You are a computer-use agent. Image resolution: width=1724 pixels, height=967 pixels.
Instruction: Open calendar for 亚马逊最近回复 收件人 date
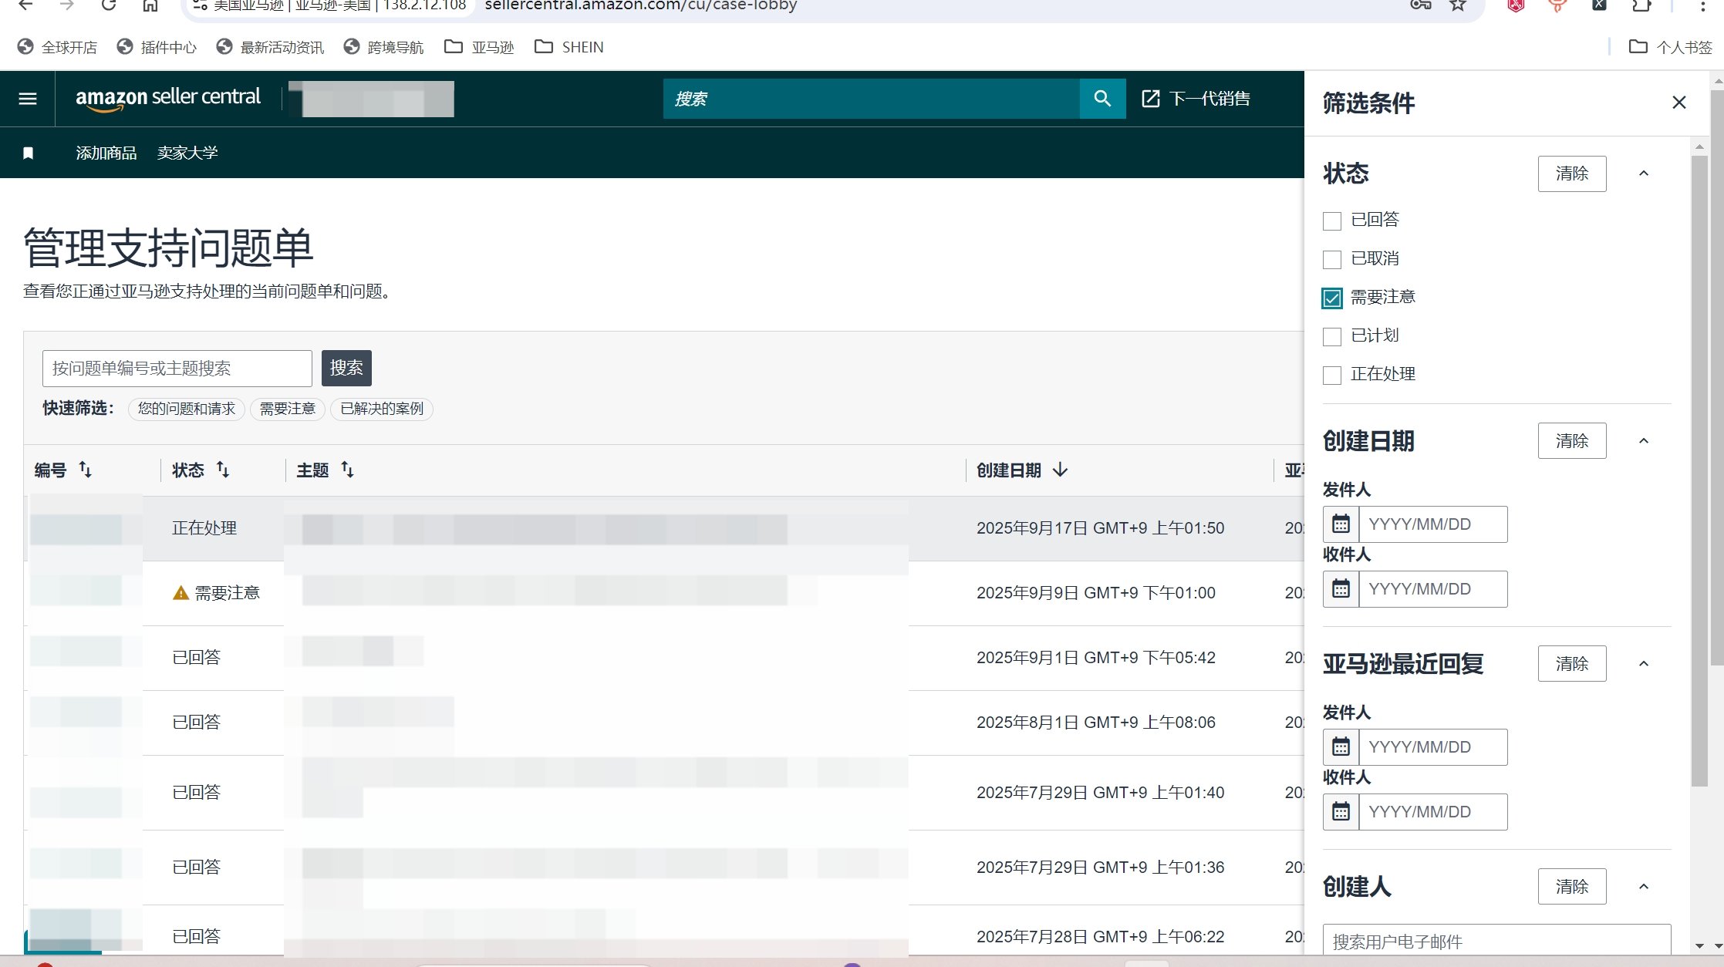(1341, 812)
